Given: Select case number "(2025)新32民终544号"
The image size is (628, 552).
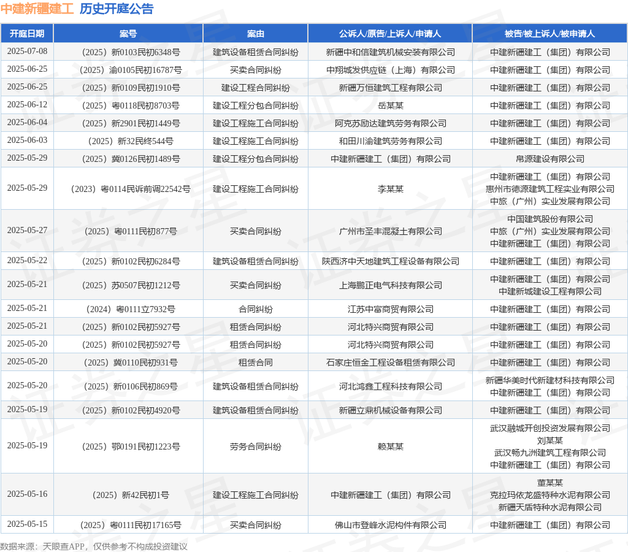Looking at the screenshot, I should pyautogui.click(x=128, y=142).
